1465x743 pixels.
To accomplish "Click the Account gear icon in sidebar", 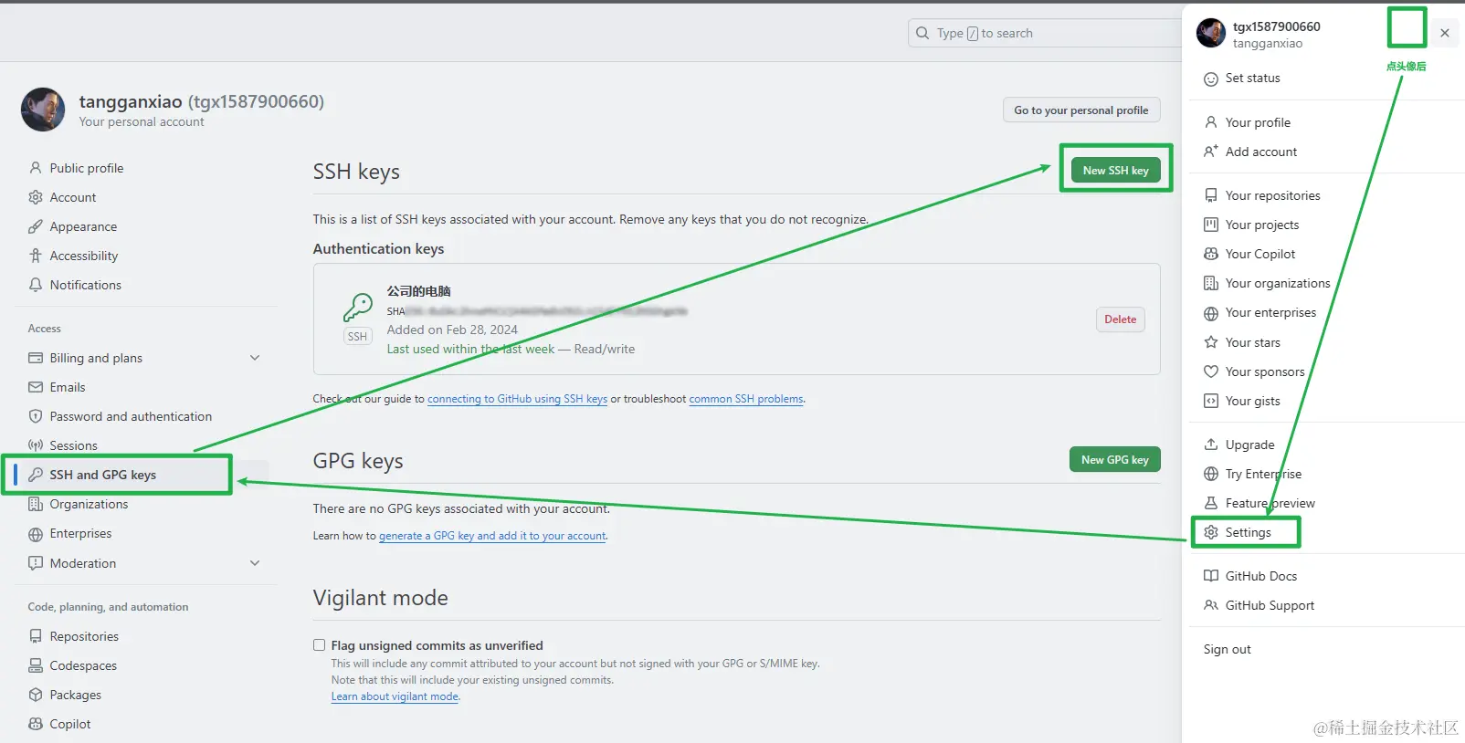I will [x=36, y=197].
